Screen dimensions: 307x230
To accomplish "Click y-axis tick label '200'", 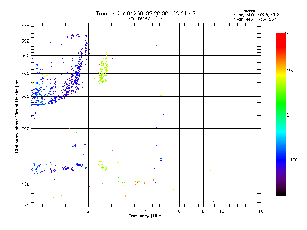I will pyautogui.click(x=25, y=129).
